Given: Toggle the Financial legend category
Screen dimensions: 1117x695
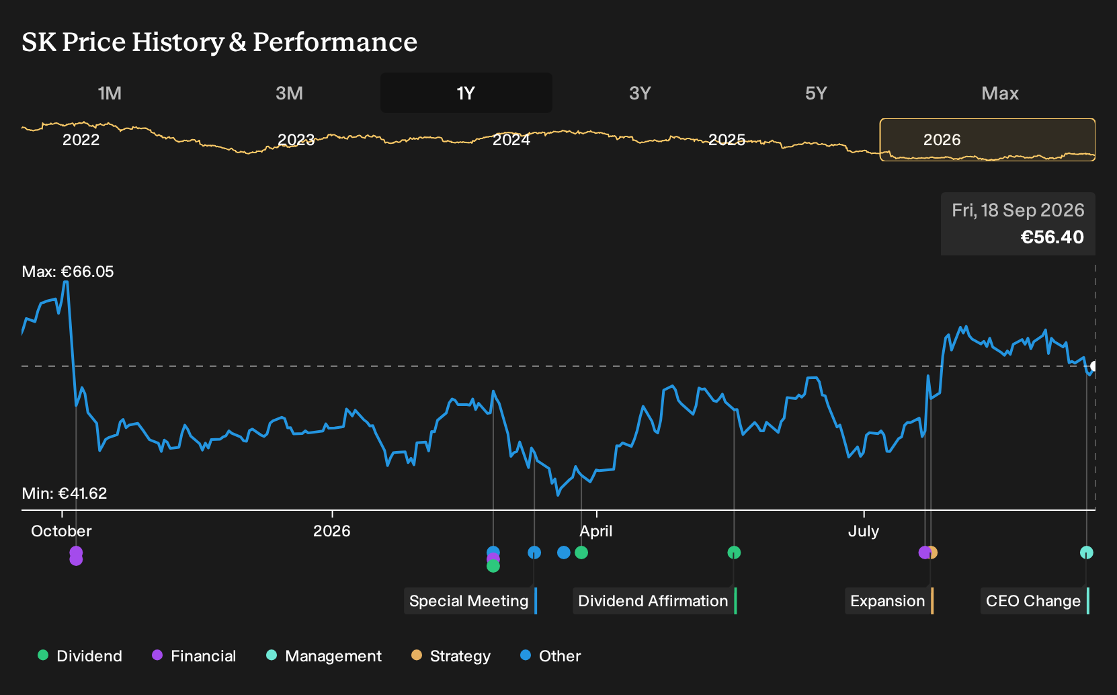Looking at the screenshot, I should (x=194, y=656).
